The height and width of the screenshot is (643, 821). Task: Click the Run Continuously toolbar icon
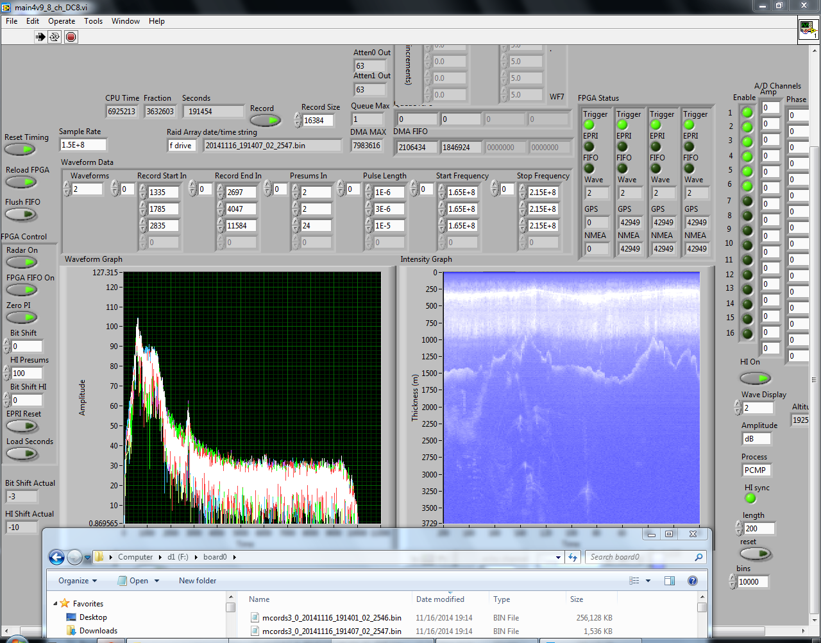[x=55, y=37]
